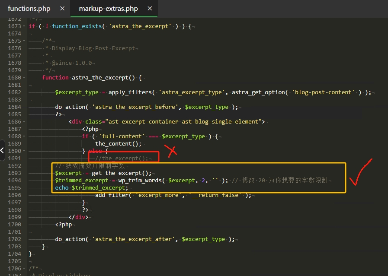Click the 'blog-post-content' string

pyautogui.click(x=324, y=92)
